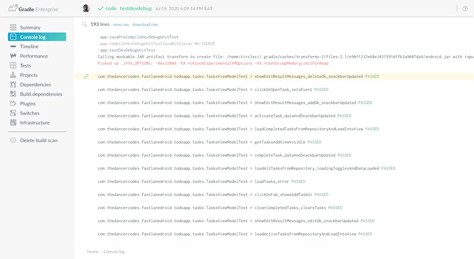The width and height of the screenshot is (474, 259).
Task: Click the Projects hierarchy icon
Action: [13, 75]
